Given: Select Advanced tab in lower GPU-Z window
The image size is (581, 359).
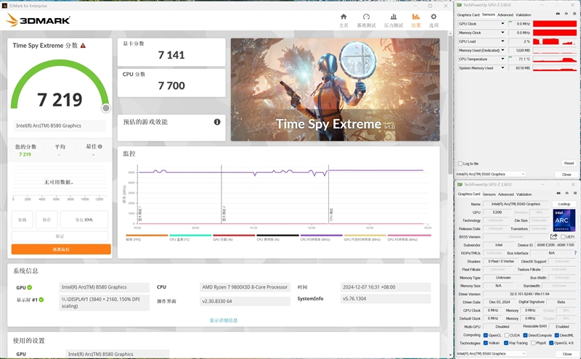Looking at the screenshot, I should [x=505, y=194].
